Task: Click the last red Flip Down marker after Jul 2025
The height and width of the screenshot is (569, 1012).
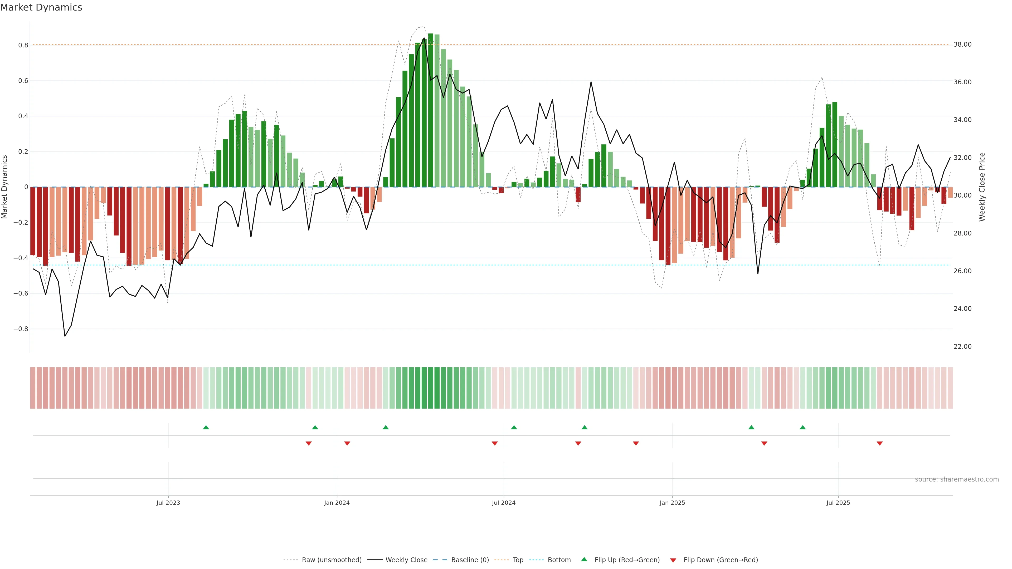Action: coord(880,443)
